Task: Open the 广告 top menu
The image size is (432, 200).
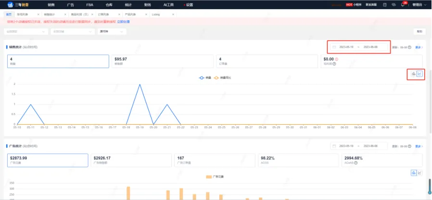Action: (x=70, y=5)
